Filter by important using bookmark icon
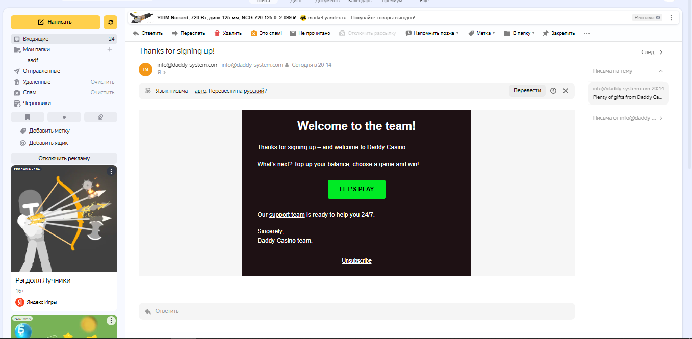This screenshot has height=339, width=692. coord(27,117)
